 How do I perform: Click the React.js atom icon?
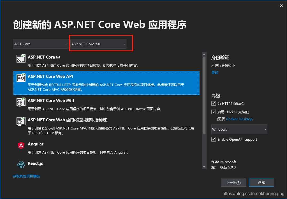(21, 165)
